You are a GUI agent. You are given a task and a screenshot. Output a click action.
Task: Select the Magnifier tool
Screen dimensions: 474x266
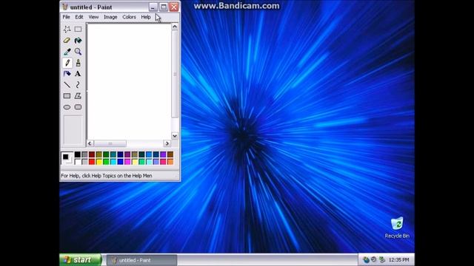point(78,52)
